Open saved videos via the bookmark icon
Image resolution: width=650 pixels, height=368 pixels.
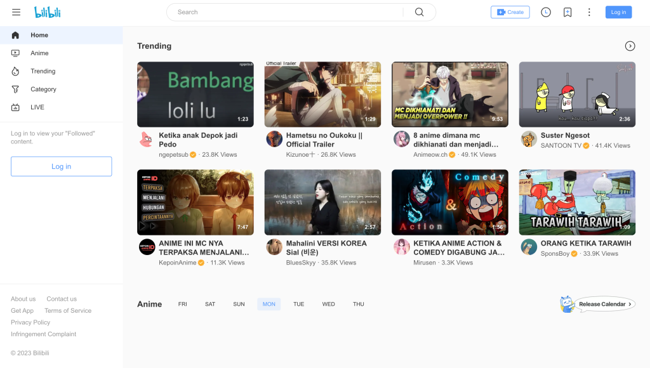[x=569, y=11]
